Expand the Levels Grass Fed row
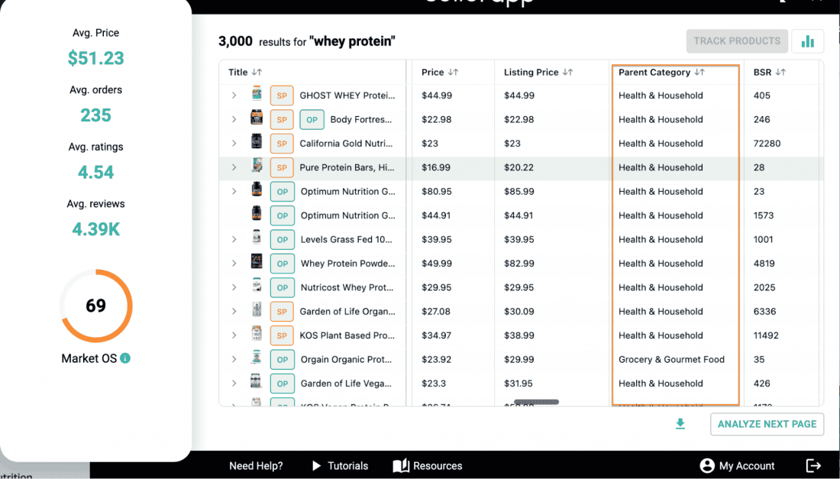 (234, 239)
